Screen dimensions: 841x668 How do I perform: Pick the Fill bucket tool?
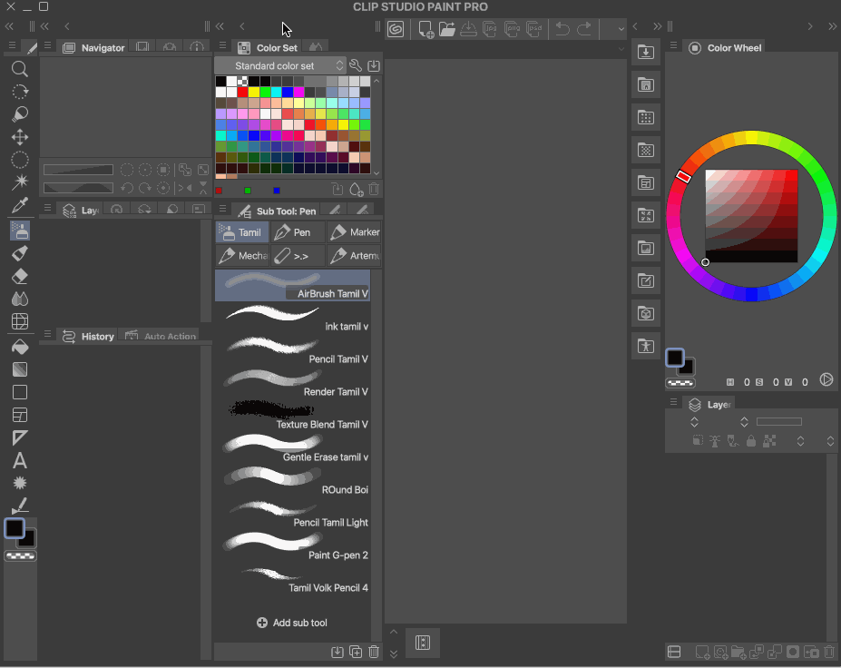(19, 346)
